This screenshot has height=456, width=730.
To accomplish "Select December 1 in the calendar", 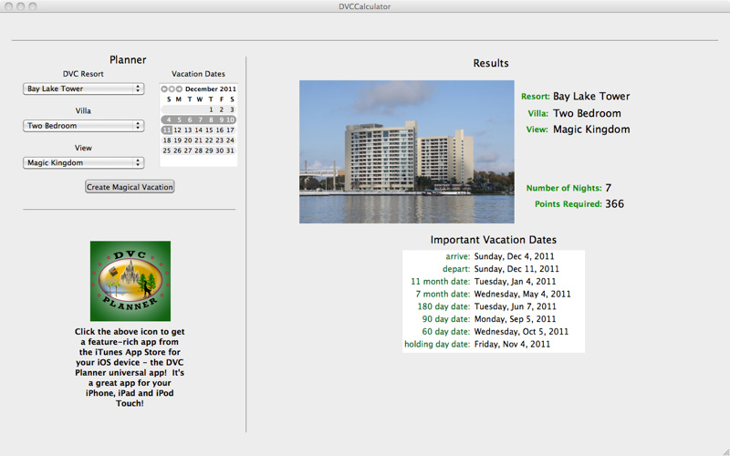I will [211, 109].
